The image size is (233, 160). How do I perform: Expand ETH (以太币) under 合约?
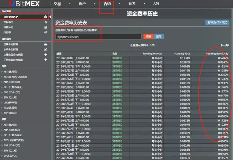pos(10,98)
